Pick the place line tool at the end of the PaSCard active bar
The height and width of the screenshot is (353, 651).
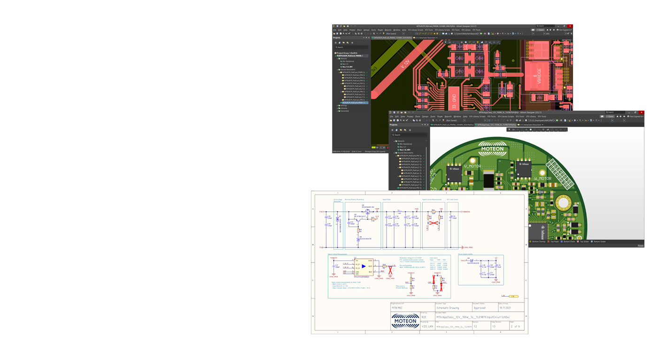pyautogui.click(x=498, y=42)
